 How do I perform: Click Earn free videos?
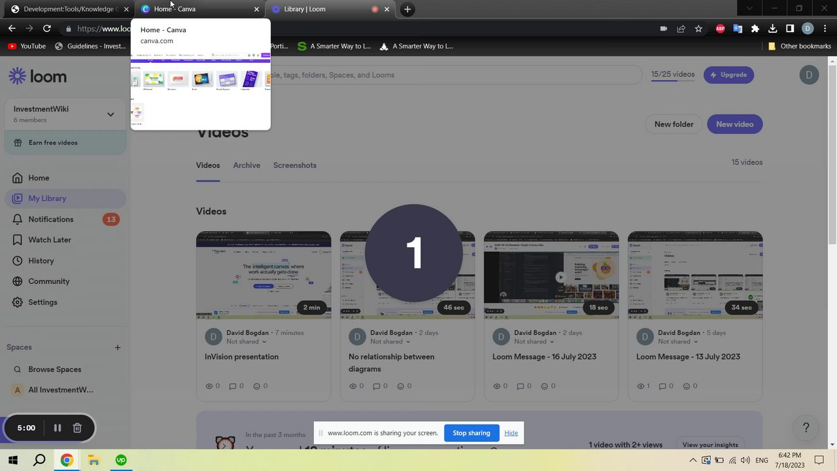65,143
